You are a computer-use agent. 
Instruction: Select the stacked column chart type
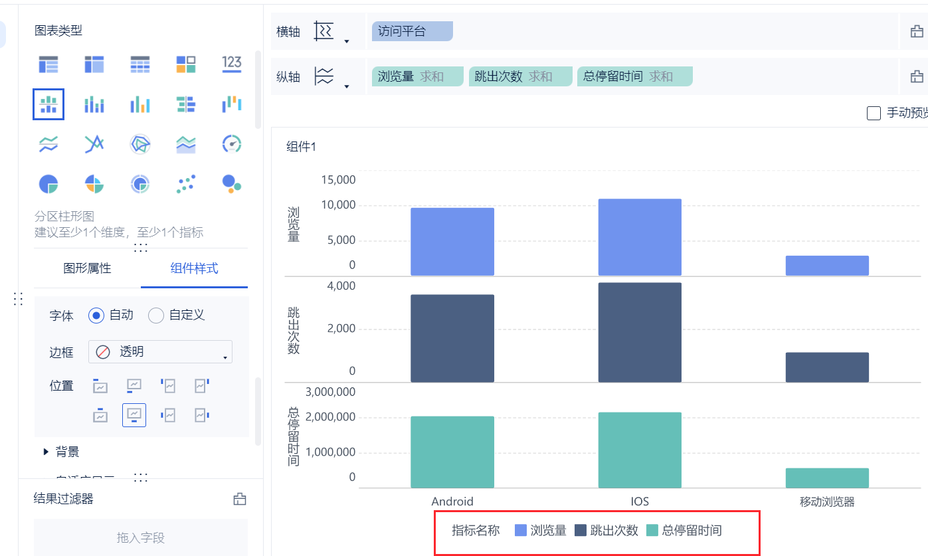[x=94, y=104]
